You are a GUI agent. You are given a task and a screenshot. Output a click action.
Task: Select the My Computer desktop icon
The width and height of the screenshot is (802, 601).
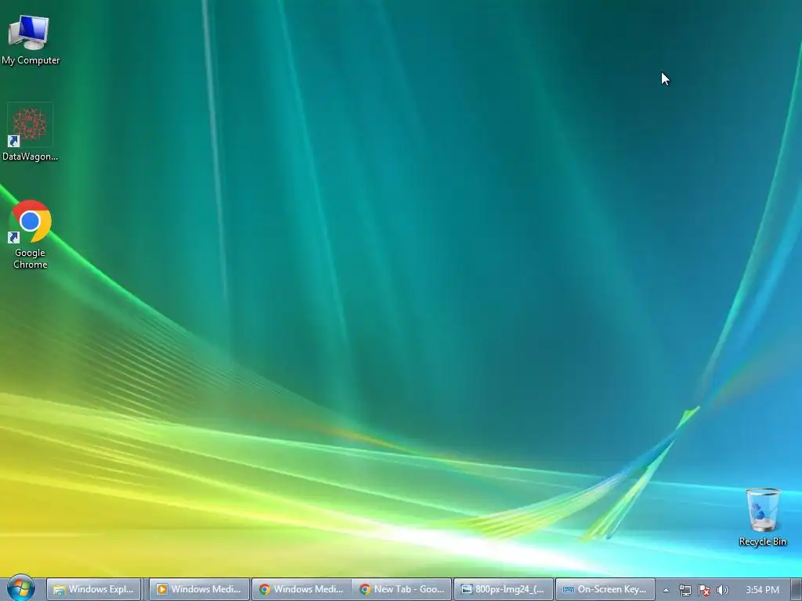(30, 41)
